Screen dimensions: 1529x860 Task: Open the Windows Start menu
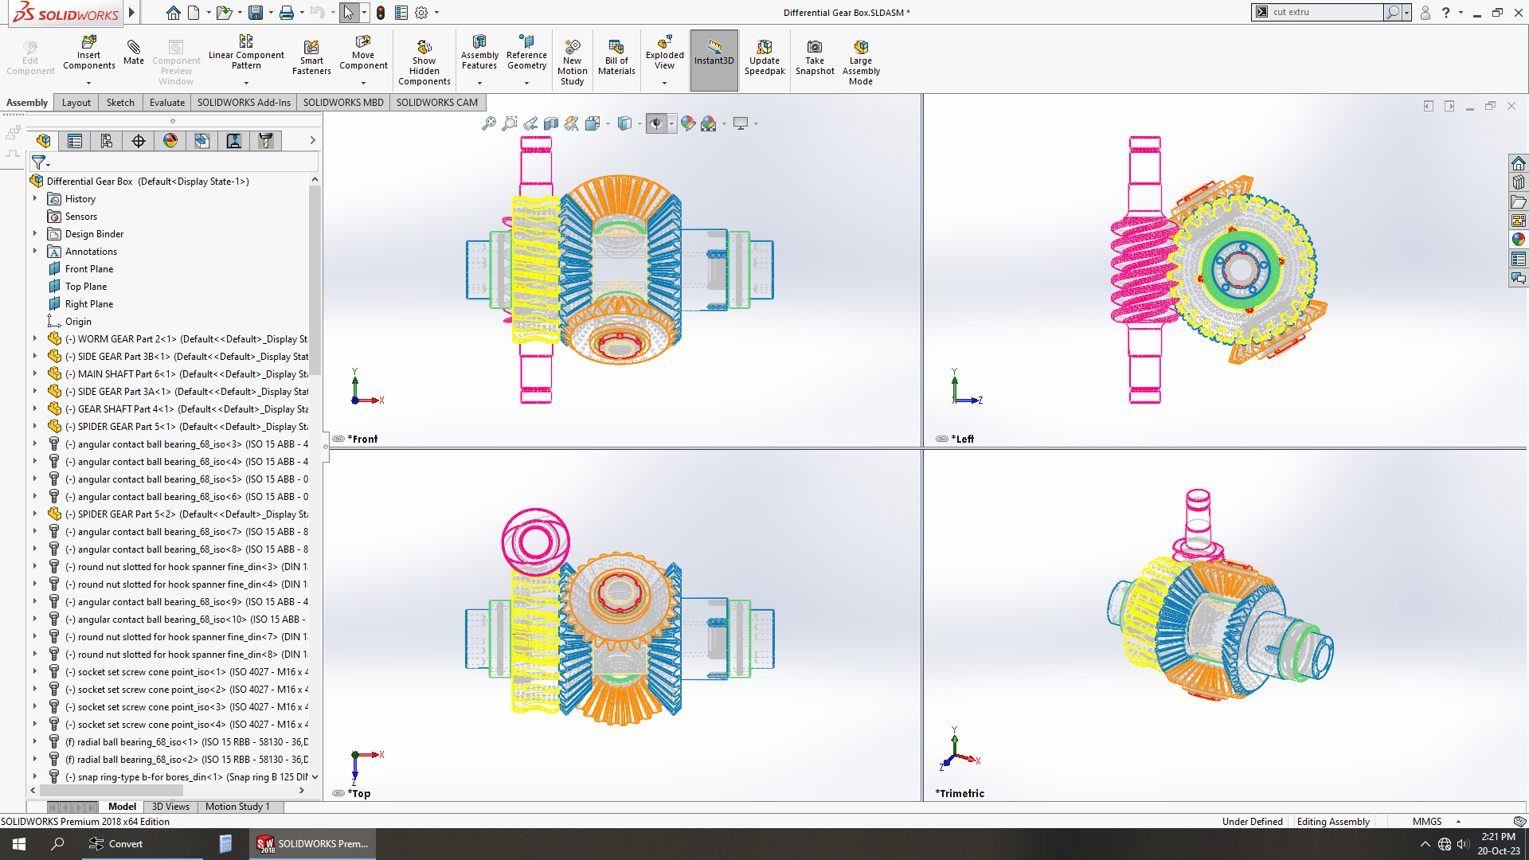coord(19,844)
